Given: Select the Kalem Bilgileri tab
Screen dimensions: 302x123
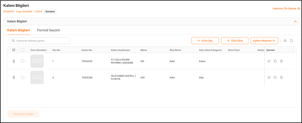Looking at the screenshot, I should coord(18,30).
